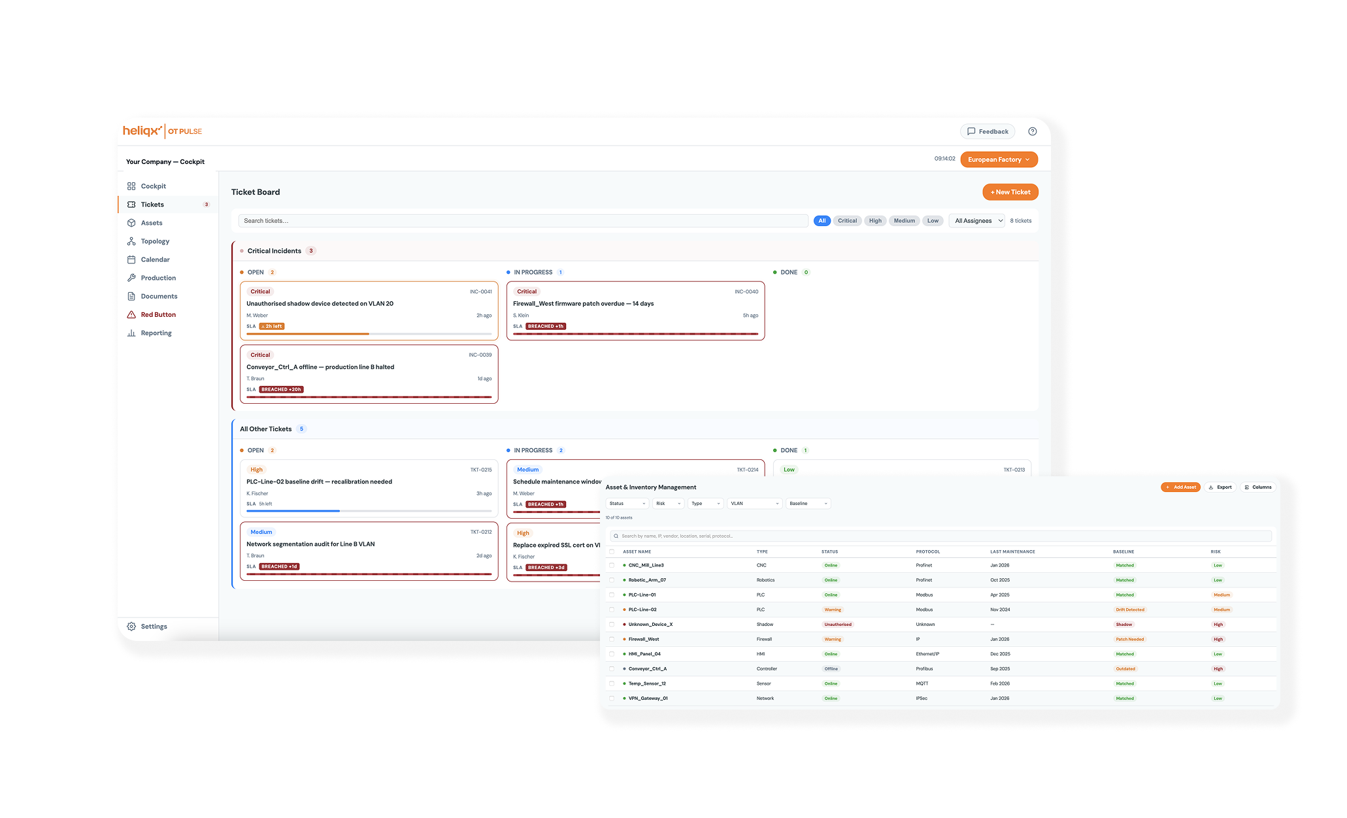Open the VLAN filter dropdown
The width and height of the screenshot is (1347, 818).
(x=754, y=504)
